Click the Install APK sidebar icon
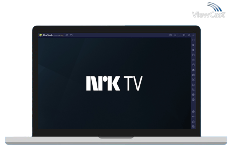This screenshot has height=158, width=230. coord(193,70)
